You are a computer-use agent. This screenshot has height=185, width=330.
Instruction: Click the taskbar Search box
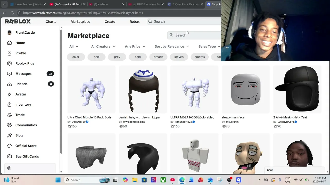click(x=87, y=180)
